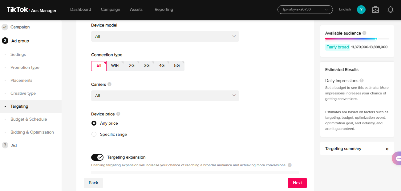Open the Carriers dropdown
401x191 pixels.
(165, 96)
